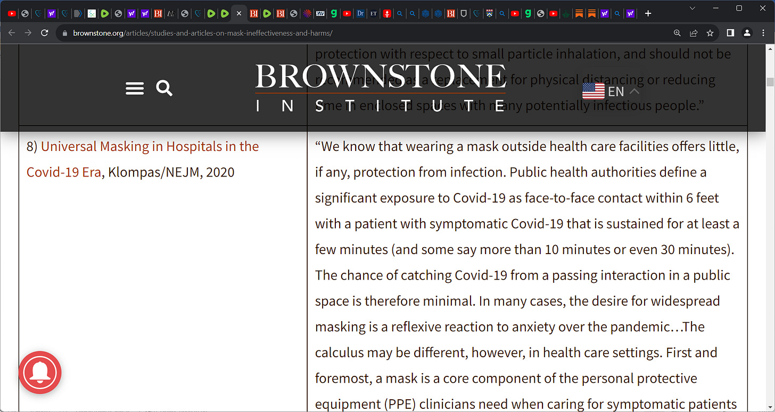
Task: Go back with the browser back arrow
Action: [12, 33]
